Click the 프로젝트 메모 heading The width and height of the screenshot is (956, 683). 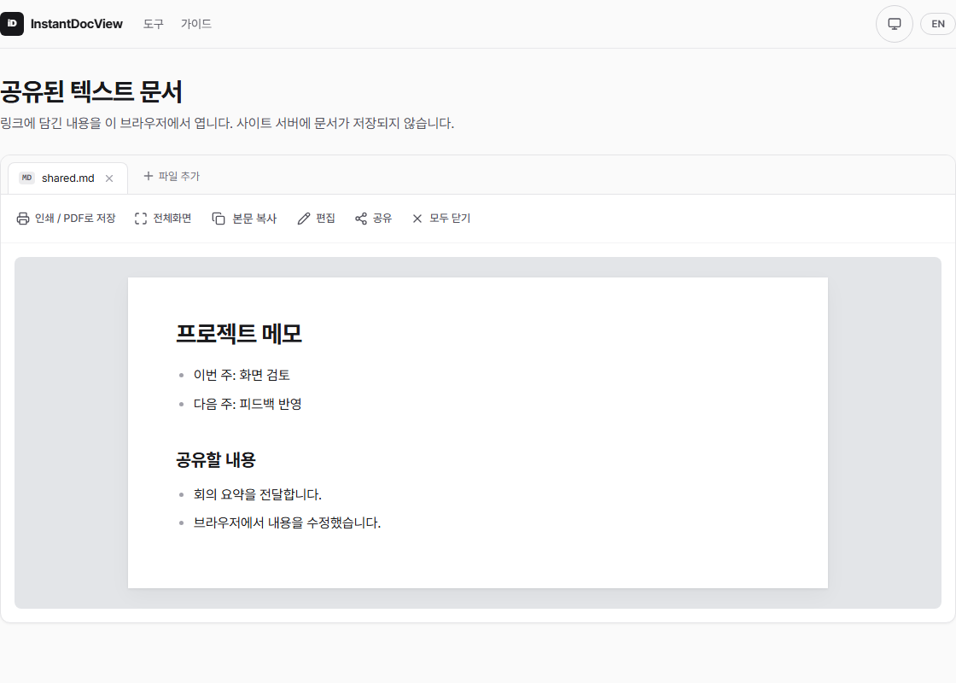point(239,334)
